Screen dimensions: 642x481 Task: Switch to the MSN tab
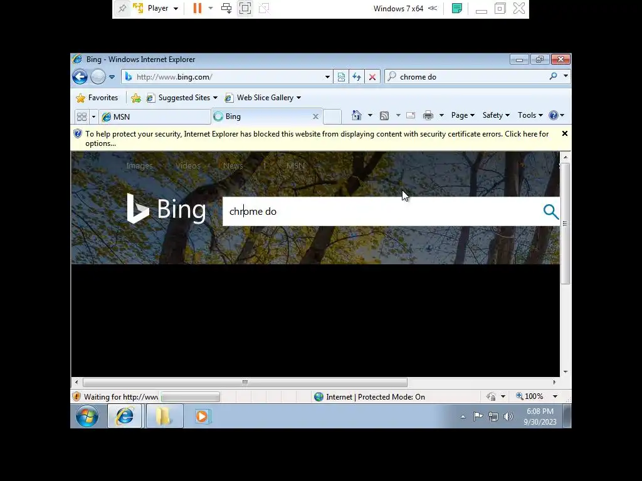coord(155,116)
